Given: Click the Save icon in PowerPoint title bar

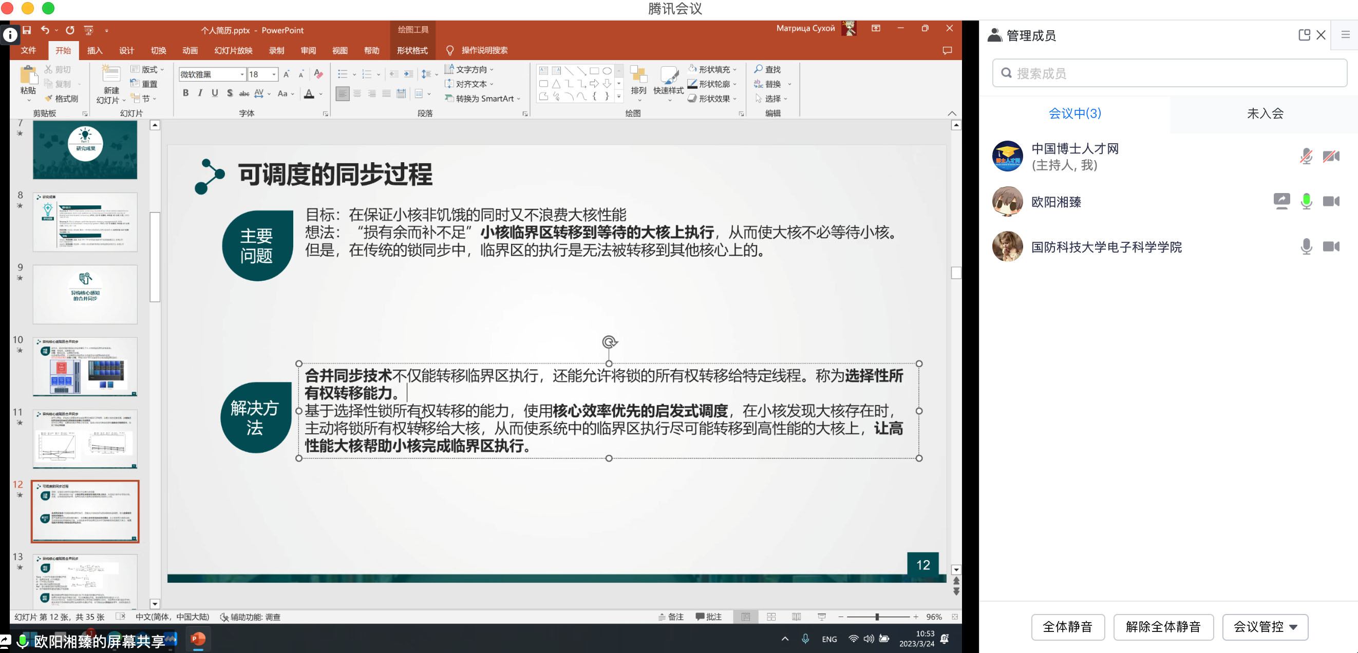Looking at the screenshot, I should (x=27, y=30).
